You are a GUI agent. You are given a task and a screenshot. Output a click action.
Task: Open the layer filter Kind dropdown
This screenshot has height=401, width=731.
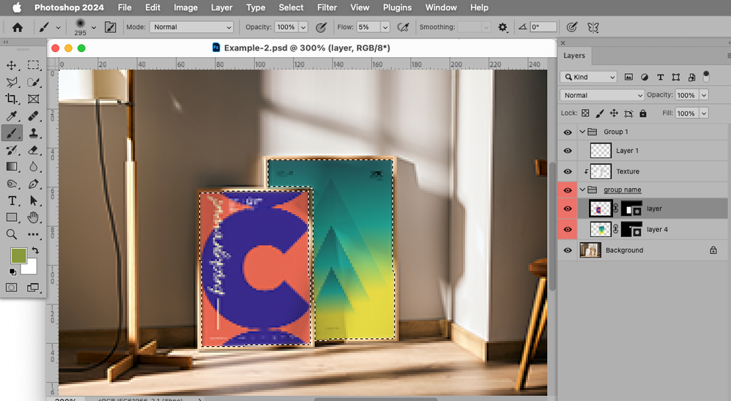pyautogui.click(x=588, y=77)
